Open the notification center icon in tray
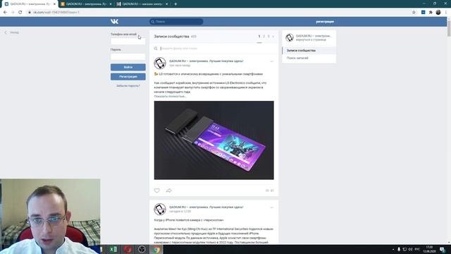Viewport: 451px width, 254px height. coord(443,249)
